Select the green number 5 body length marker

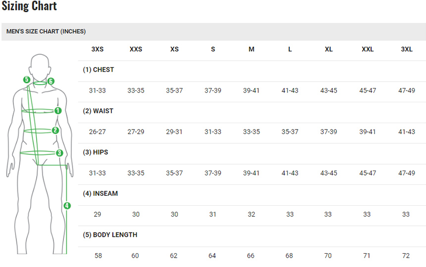point(27,80)
